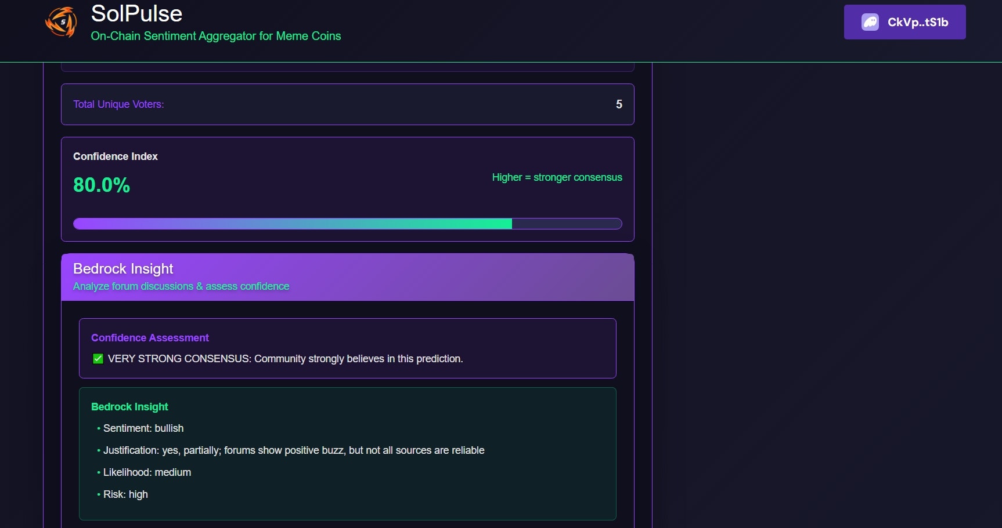This screenshot has height=528, width=1002.
Task: Click the green checkmark icon beside VERY STRONG CONSENSUS
Action: click(98, 359)
